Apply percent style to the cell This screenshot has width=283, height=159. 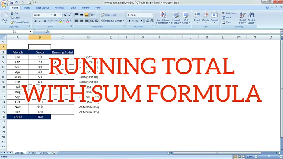coord(137,21)
